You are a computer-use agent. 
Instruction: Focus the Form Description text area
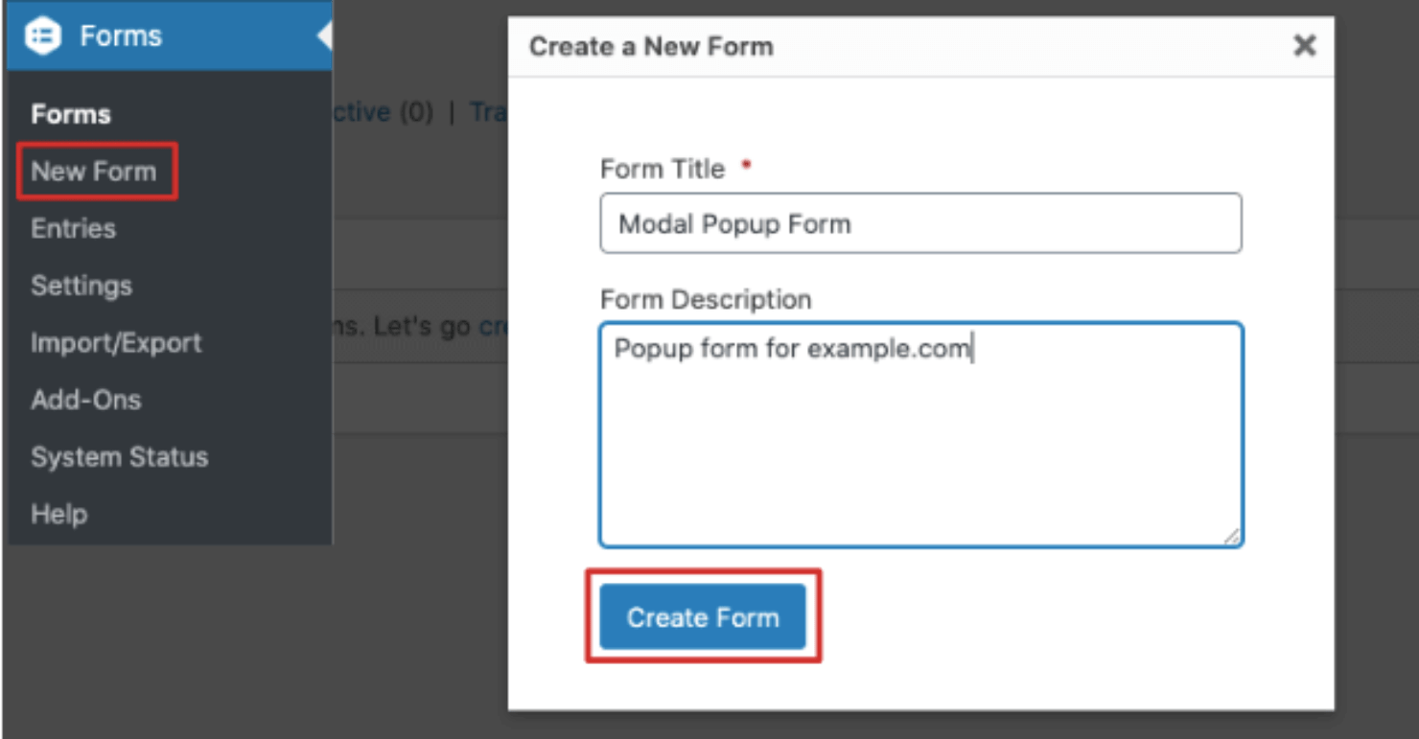920,434
